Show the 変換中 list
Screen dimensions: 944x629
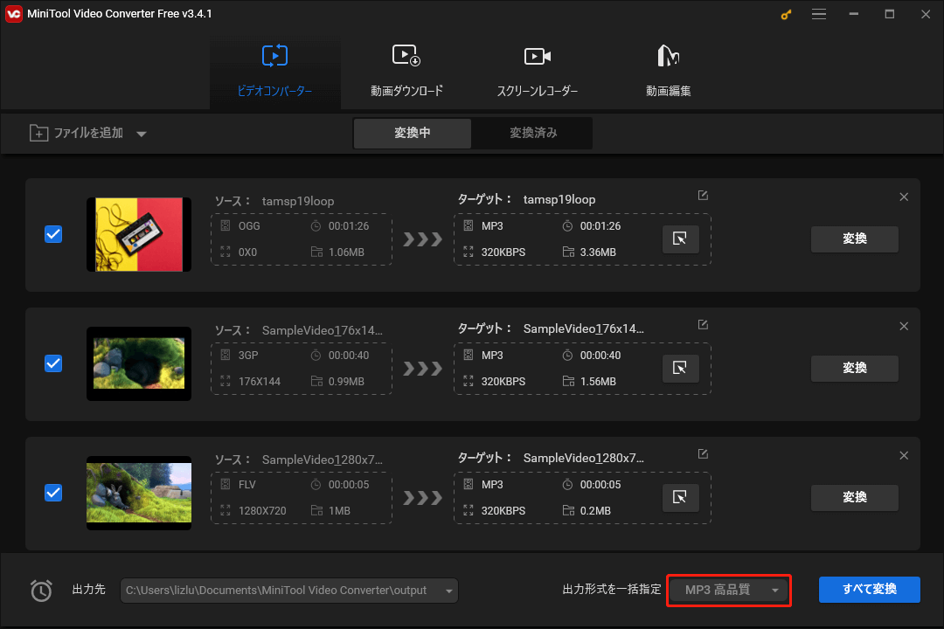[x=413, y=133]
